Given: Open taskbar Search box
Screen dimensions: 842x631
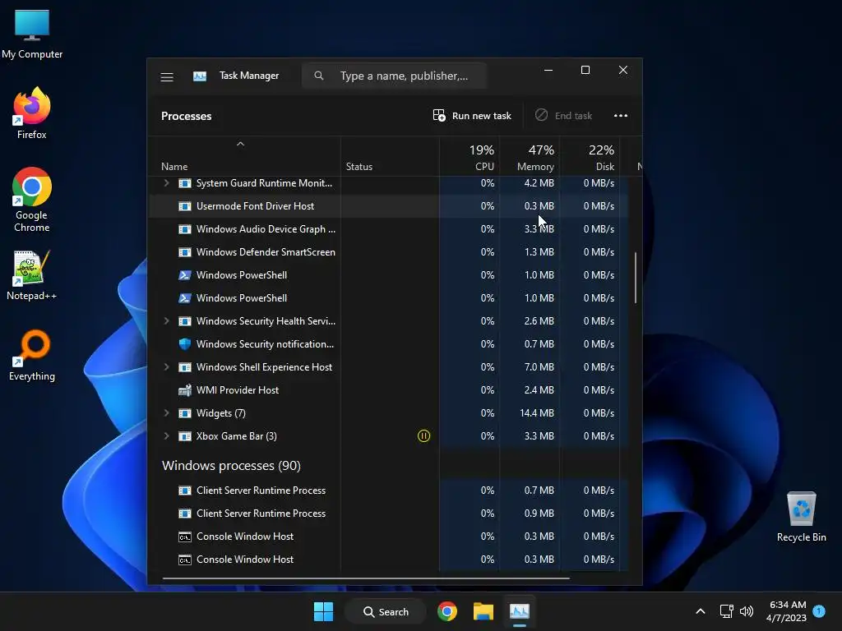Looking at the screenshot, I should (386, 611).
